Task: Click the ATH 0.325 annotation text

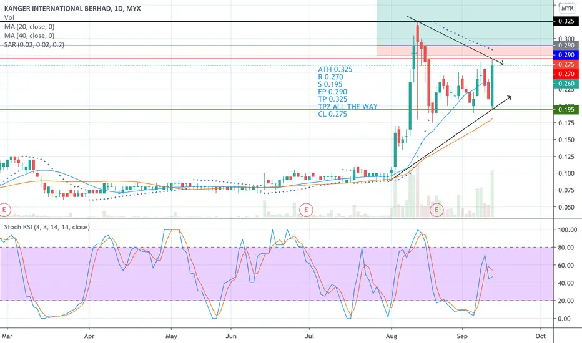Action: point(335,69)
